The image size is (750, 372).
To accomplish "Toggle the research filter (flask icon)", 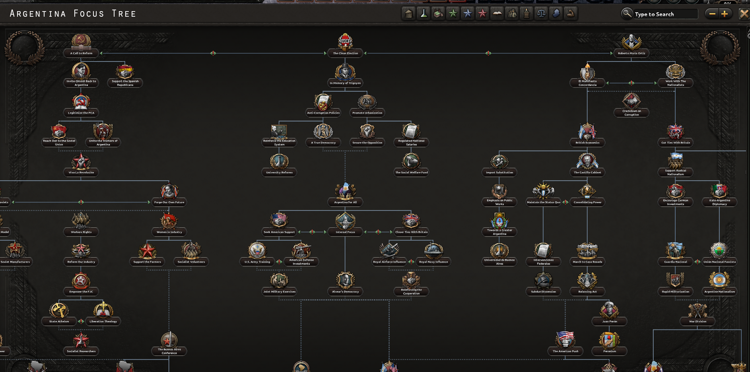I will [424, 14].
